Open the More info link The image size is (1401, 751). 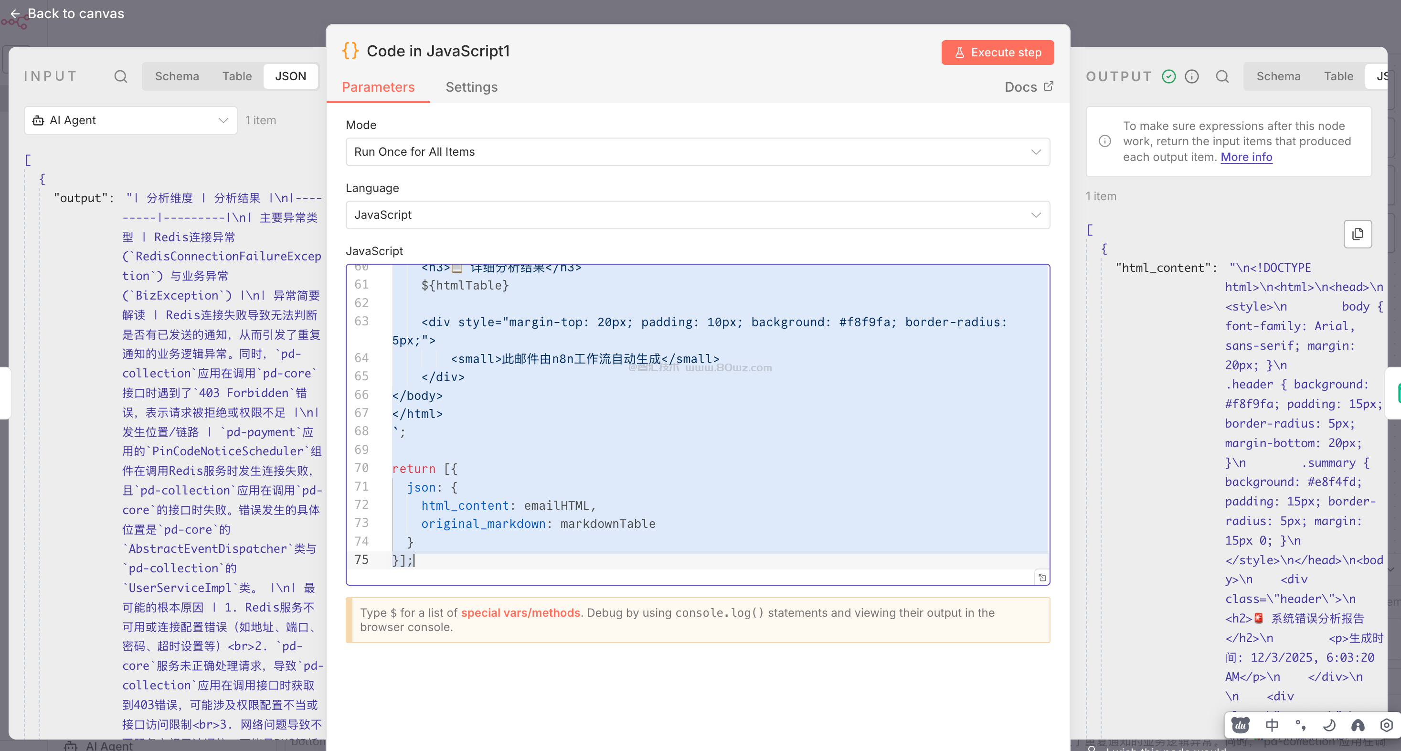coord(1246,157)
